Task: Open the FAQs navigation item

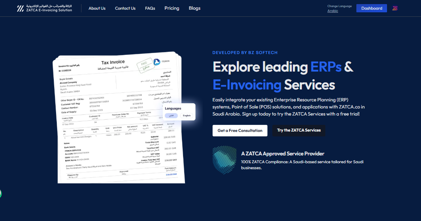Action: [150, 8]
